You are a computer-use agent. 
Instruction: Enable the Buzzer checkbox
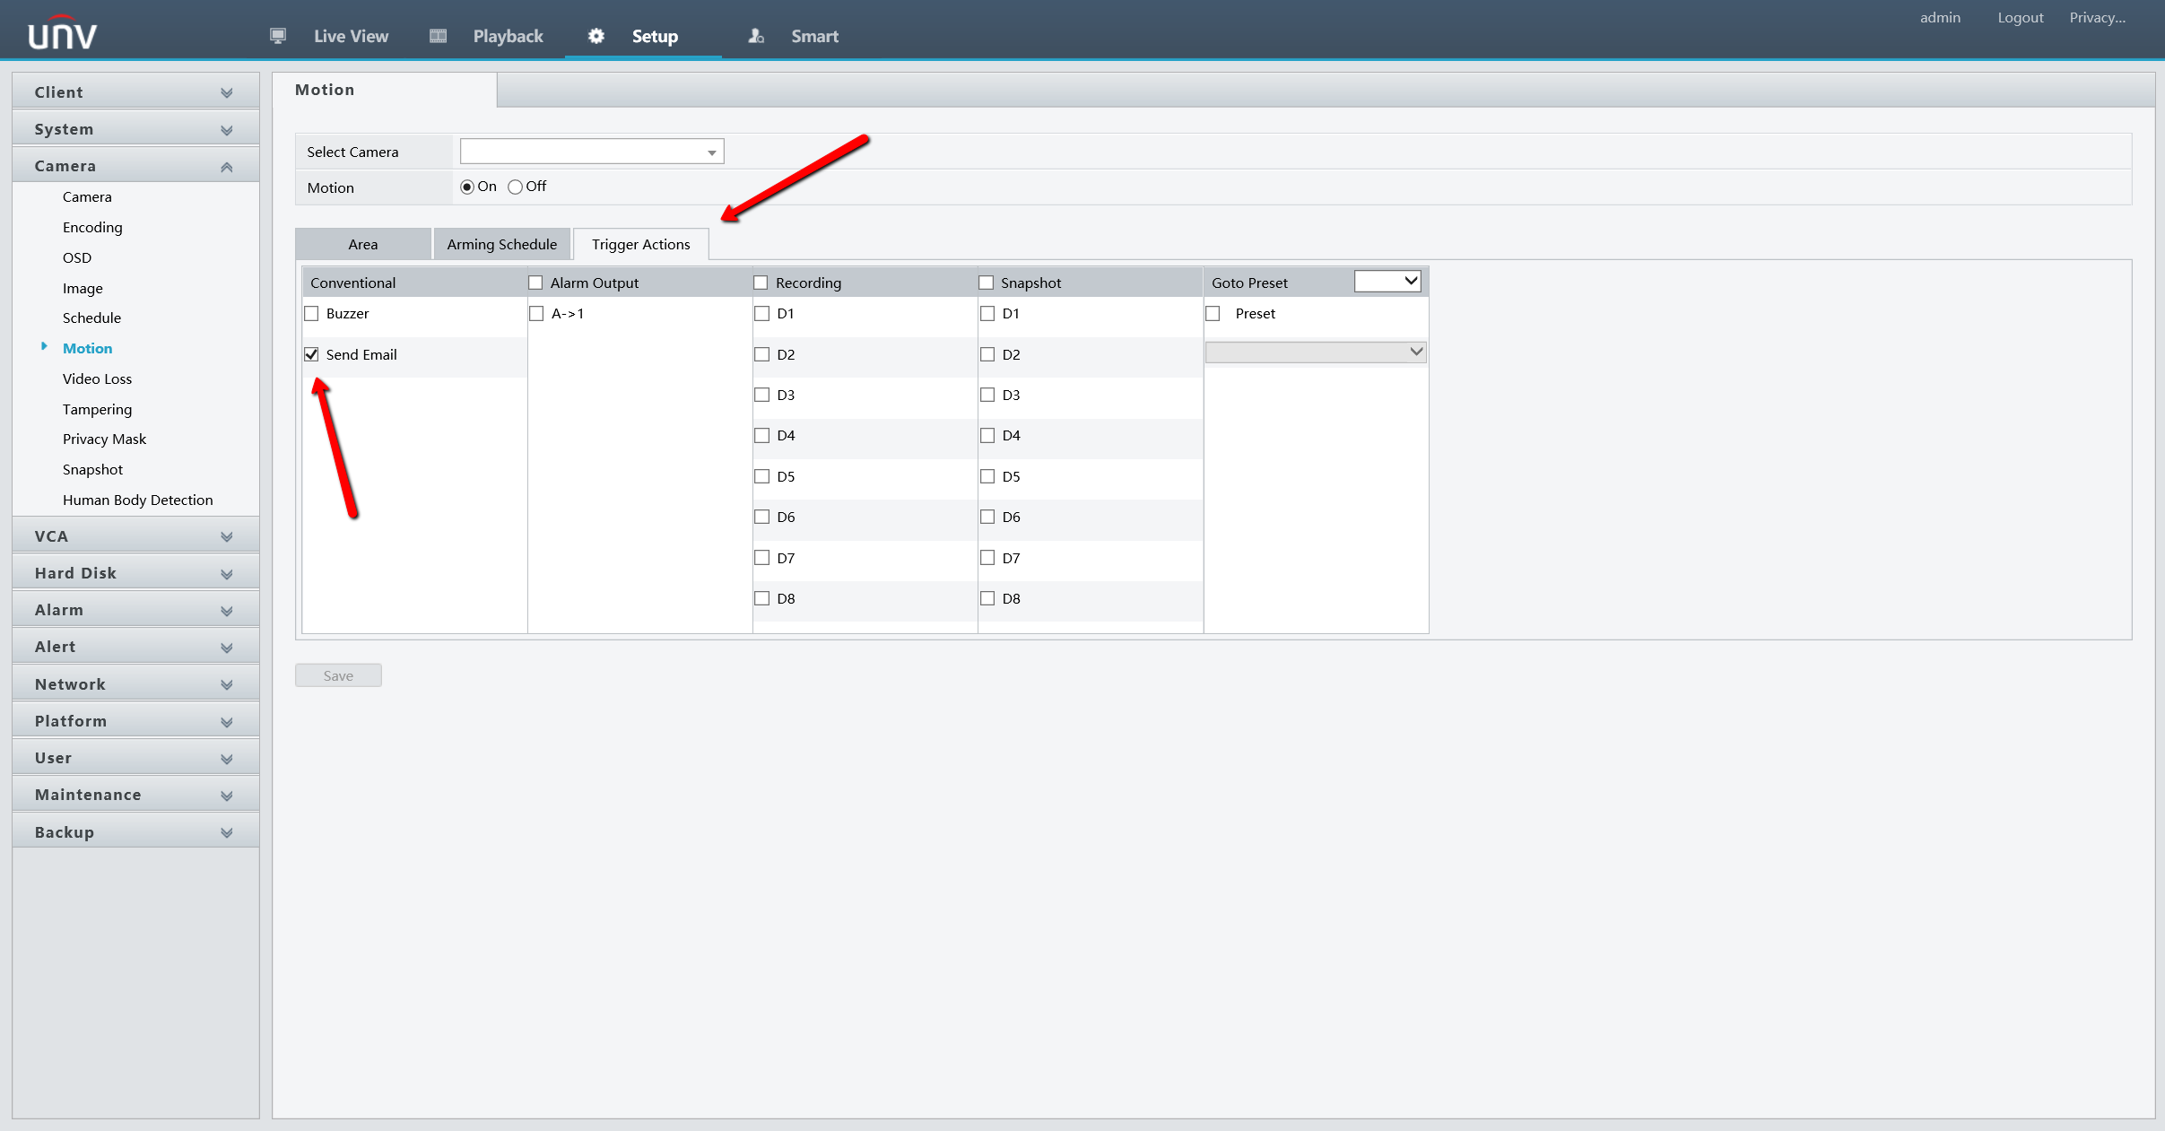(x=311, y=314)
